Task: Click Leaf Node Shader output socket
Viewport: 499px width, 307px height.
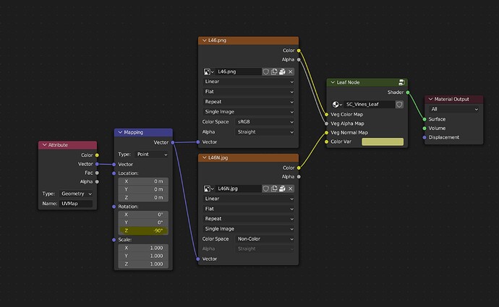Action: pyautogui.click(x=408, y=92)
